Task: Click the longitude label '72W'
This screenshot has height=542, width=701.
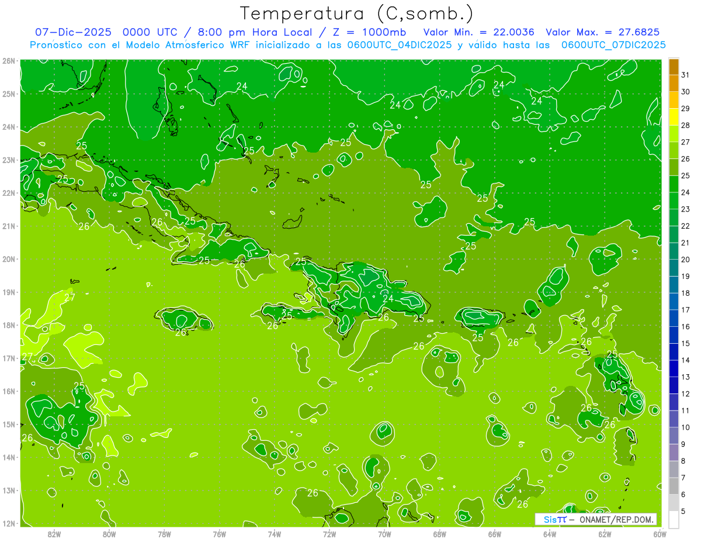Action: tap(329, 534)
